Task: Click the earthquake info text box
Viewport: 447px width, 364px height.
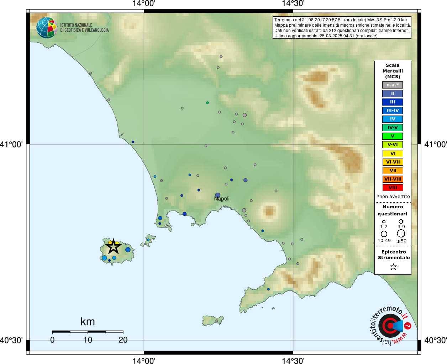Action: coord(342,28)
